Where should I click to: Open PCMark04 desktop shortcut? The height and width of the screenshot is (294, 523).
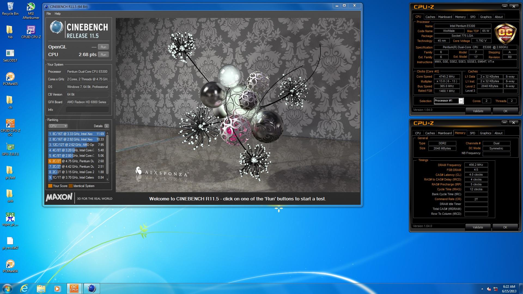point(10,266)
